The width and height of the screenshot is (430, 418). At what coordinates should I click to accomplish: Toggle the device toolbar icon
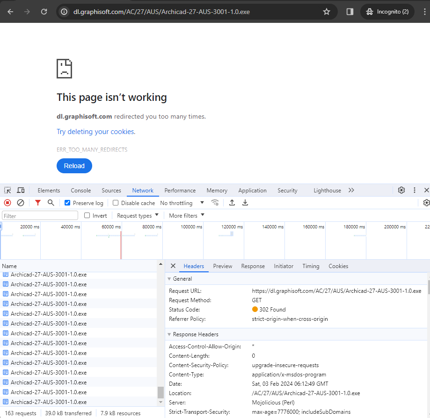click(21, 190)
